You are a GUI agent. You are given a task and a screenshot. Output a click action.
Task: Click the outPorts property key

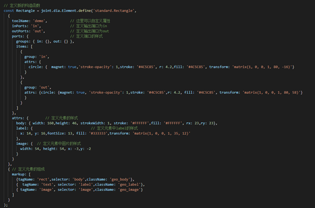(x=21, y=31)
